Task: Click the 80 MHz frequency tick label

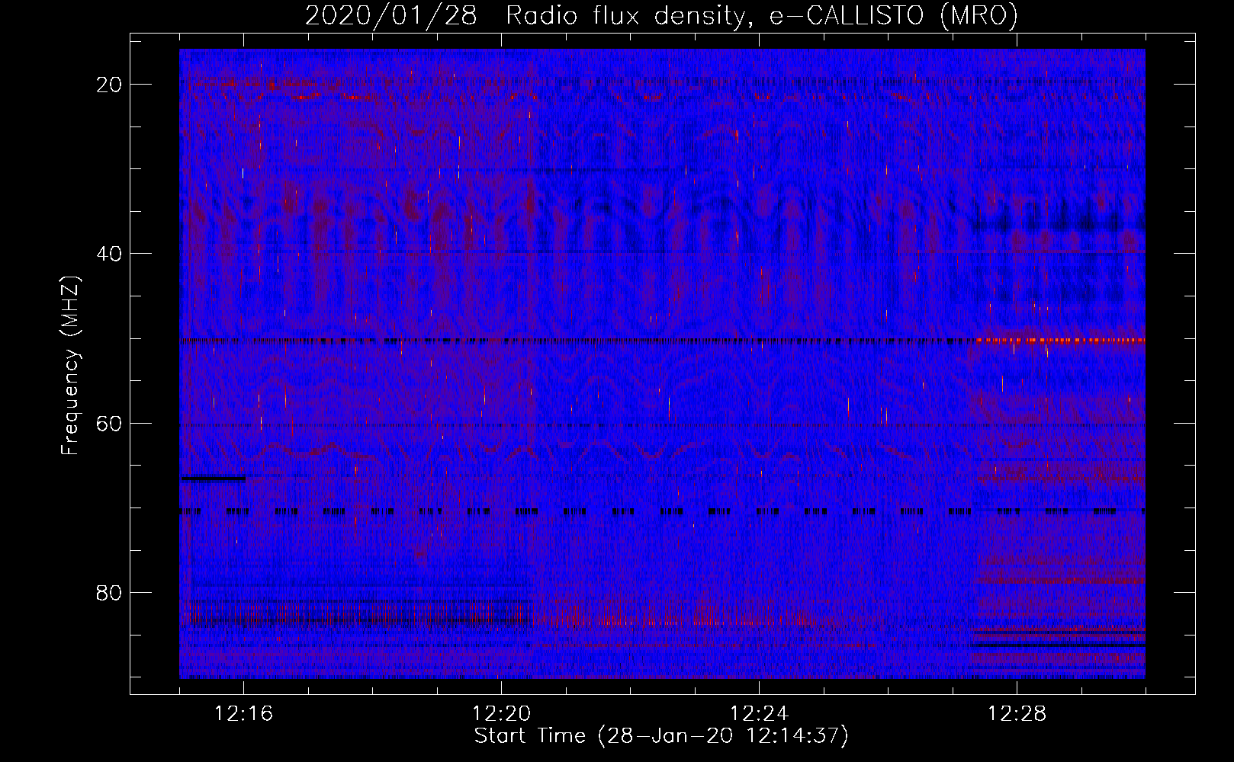Action: tap(109, 592)
